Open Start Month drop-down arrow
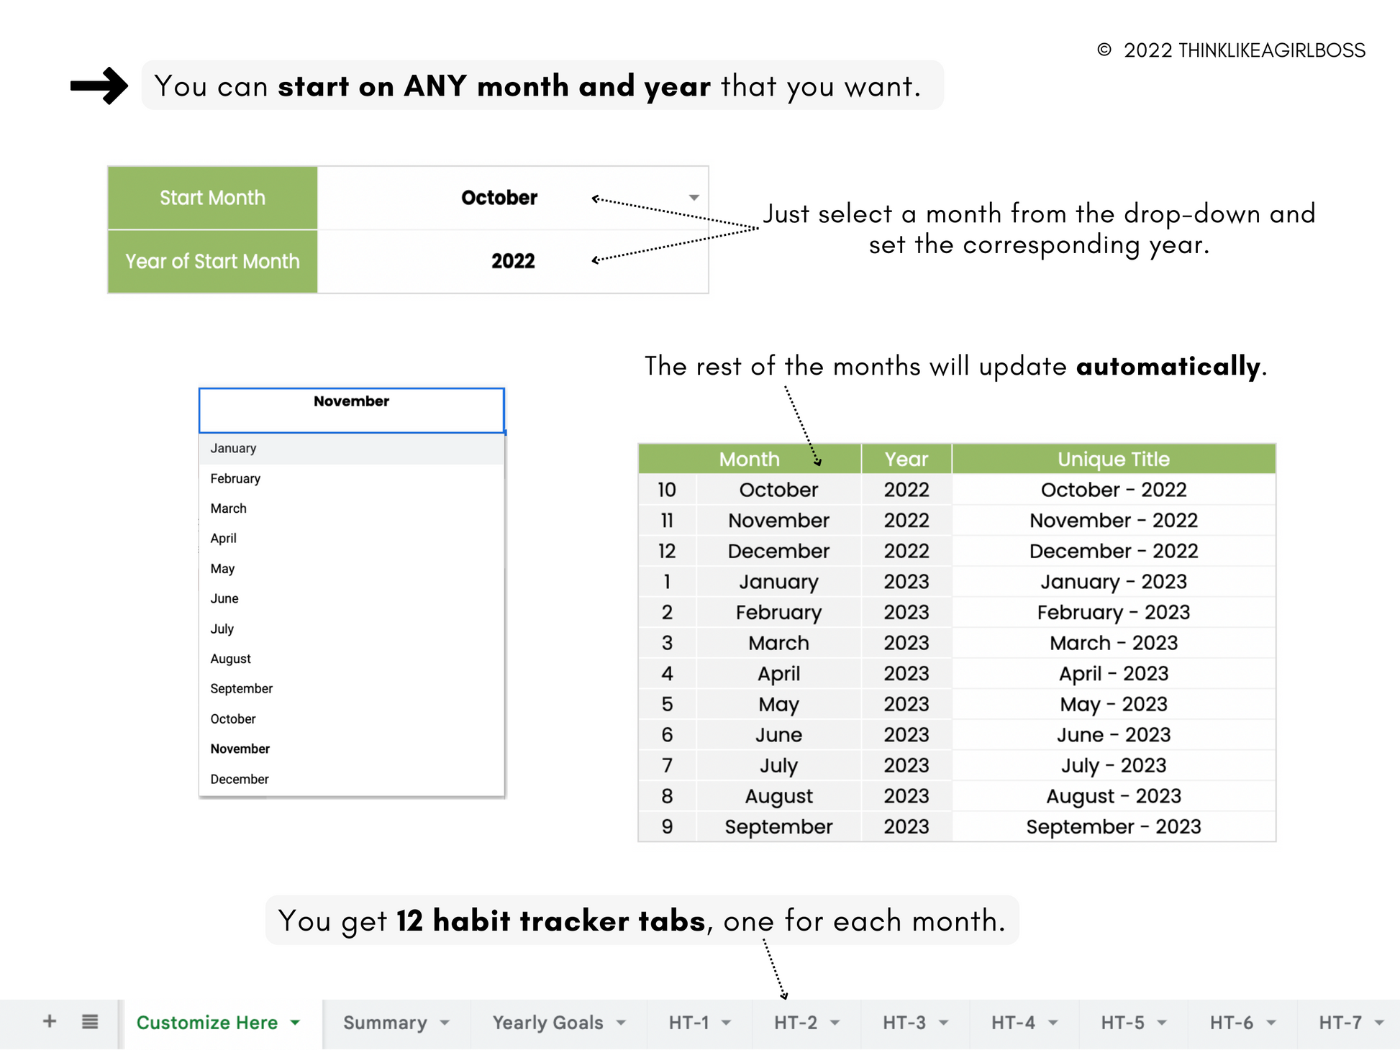This screenshot has width=1400, height=1050. point(694,198)
